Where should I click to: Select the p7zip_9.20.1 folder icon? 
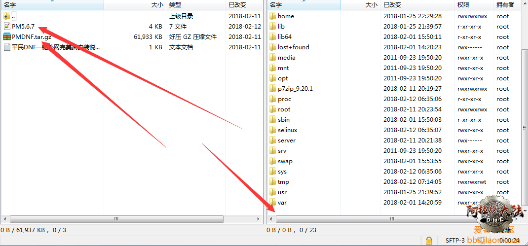273,89
